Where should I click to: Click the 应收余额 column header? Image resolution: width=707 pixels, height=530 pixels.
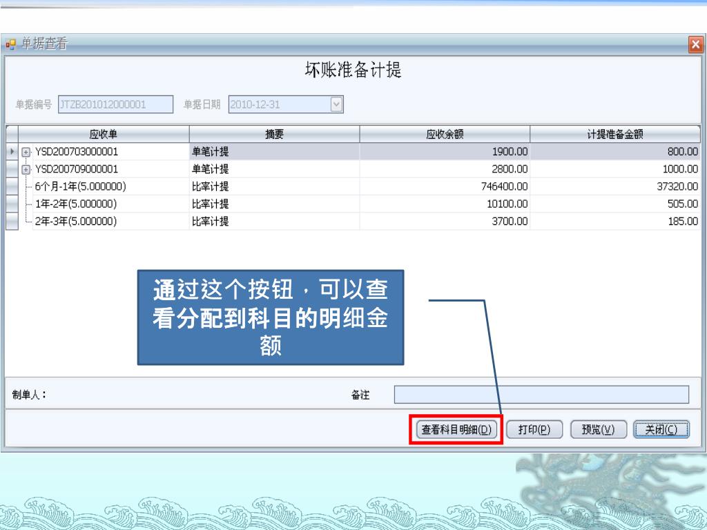tap(445, 135)
